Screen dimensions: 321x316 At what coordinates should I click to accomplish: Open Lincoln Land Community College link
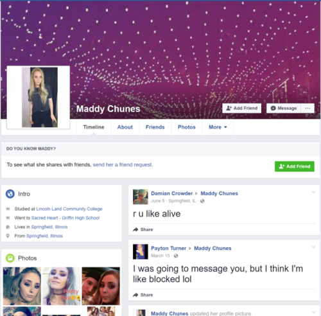pyautogui.click(x=69, y=209)
